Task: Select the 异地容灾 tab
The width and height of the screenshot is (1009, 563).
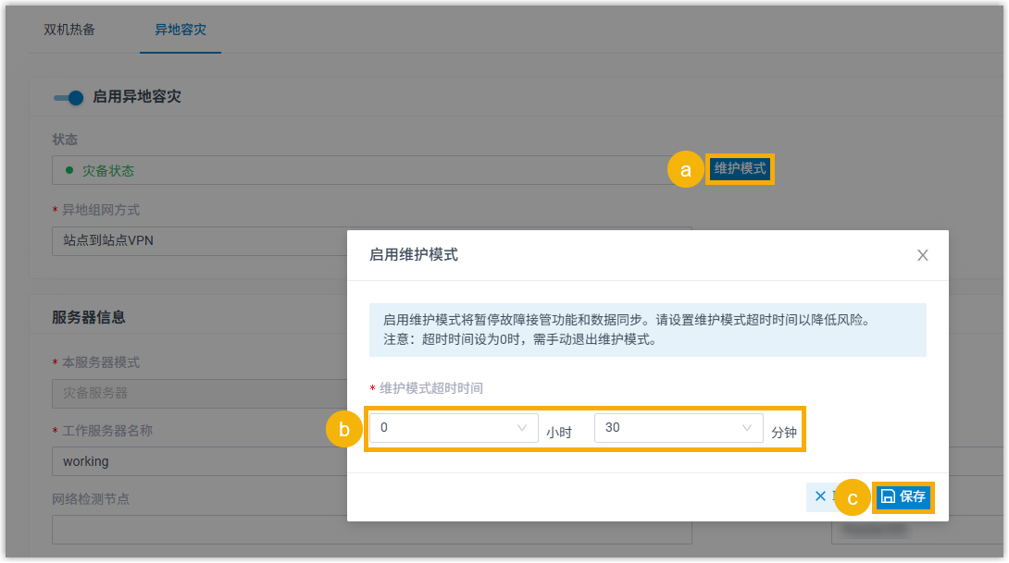Action: pos(181,29)
